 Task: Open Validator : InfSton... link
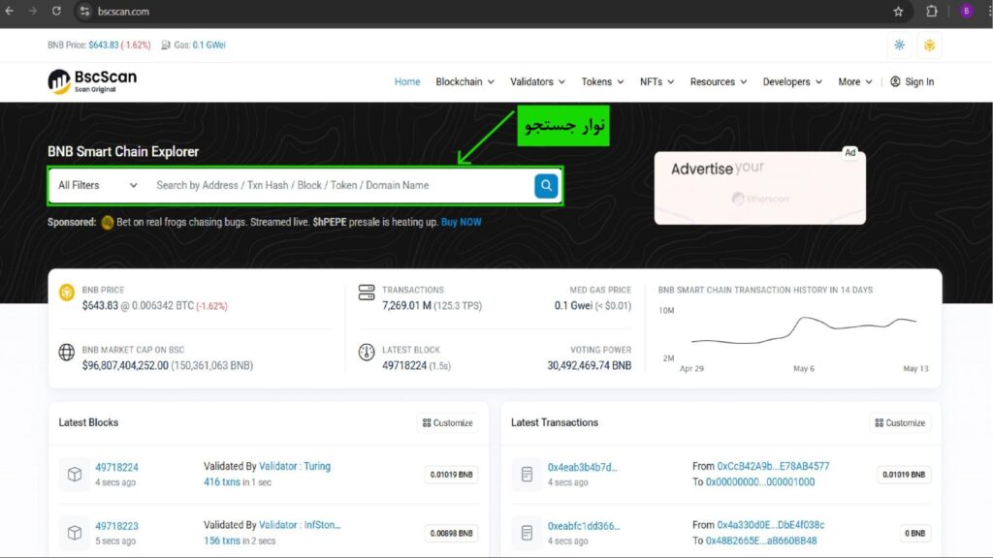(300, 525)
